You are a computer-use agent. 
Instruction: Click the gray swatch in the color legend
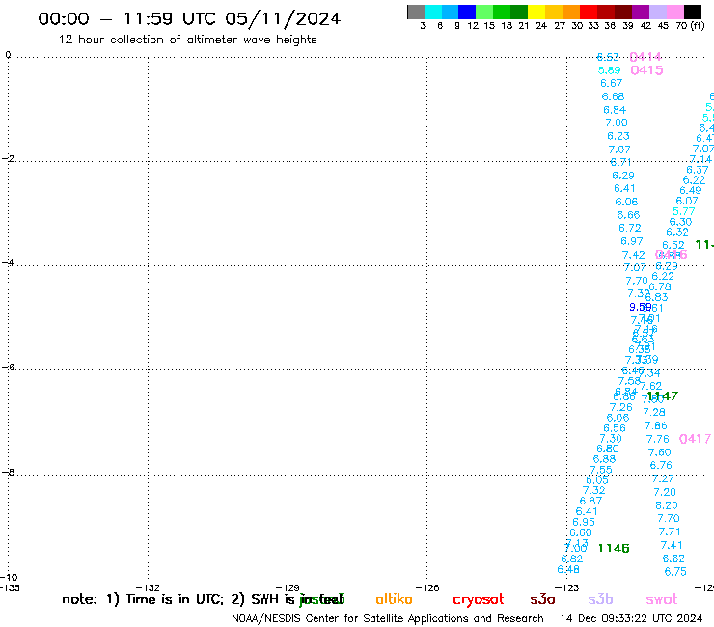coord(416,12)
